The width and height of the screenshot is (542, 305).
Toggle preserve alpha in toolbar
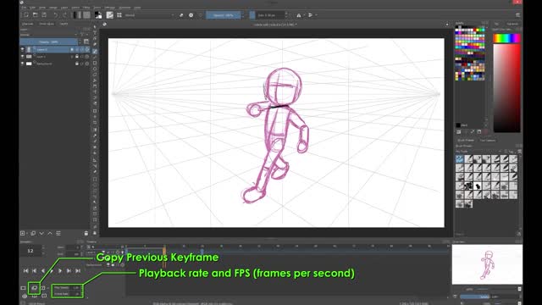[x=191, y=15]
